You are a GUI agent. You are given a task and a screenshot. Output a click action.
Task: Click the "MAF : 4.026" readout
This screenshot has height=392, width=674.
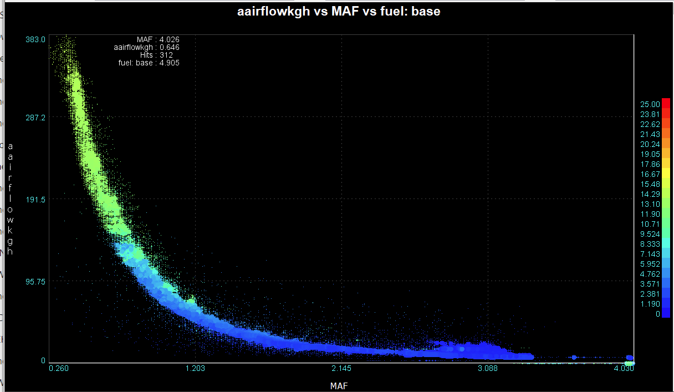(x=157, y=39)
